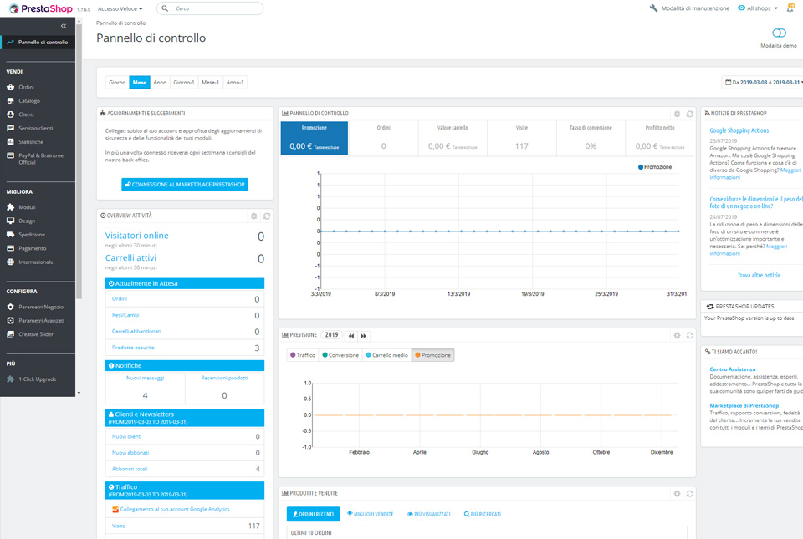Select the Anno period tab

[x=160, y=83]
